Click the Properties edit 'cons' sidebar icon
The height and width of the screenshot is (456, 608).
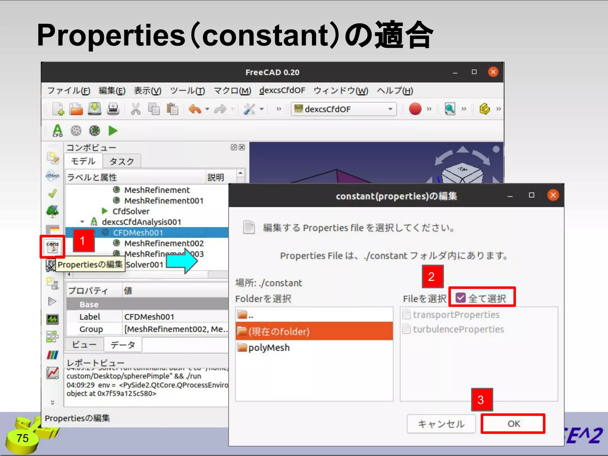53,247
